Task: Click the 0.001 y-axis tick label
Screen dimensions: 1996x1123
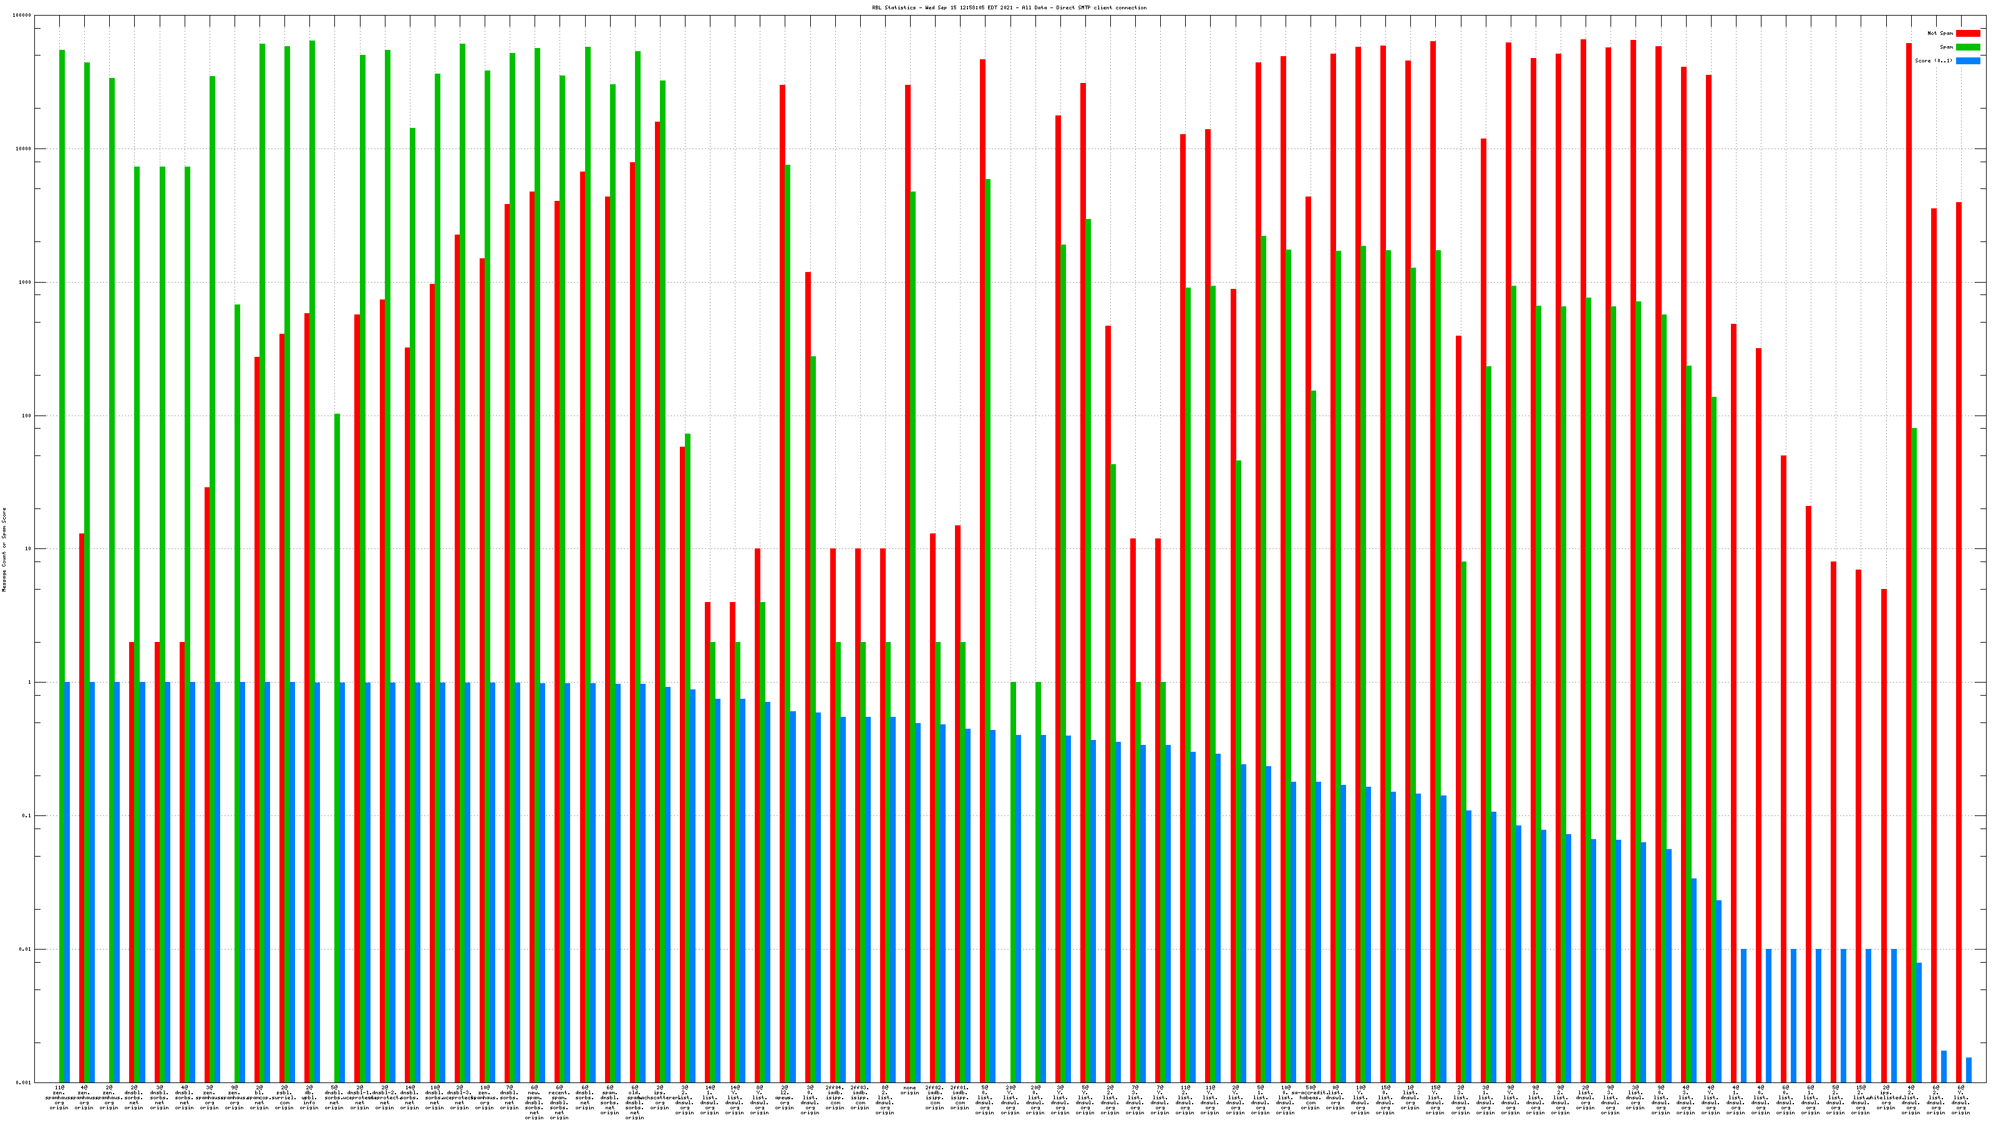Action: click(24, 1082)
